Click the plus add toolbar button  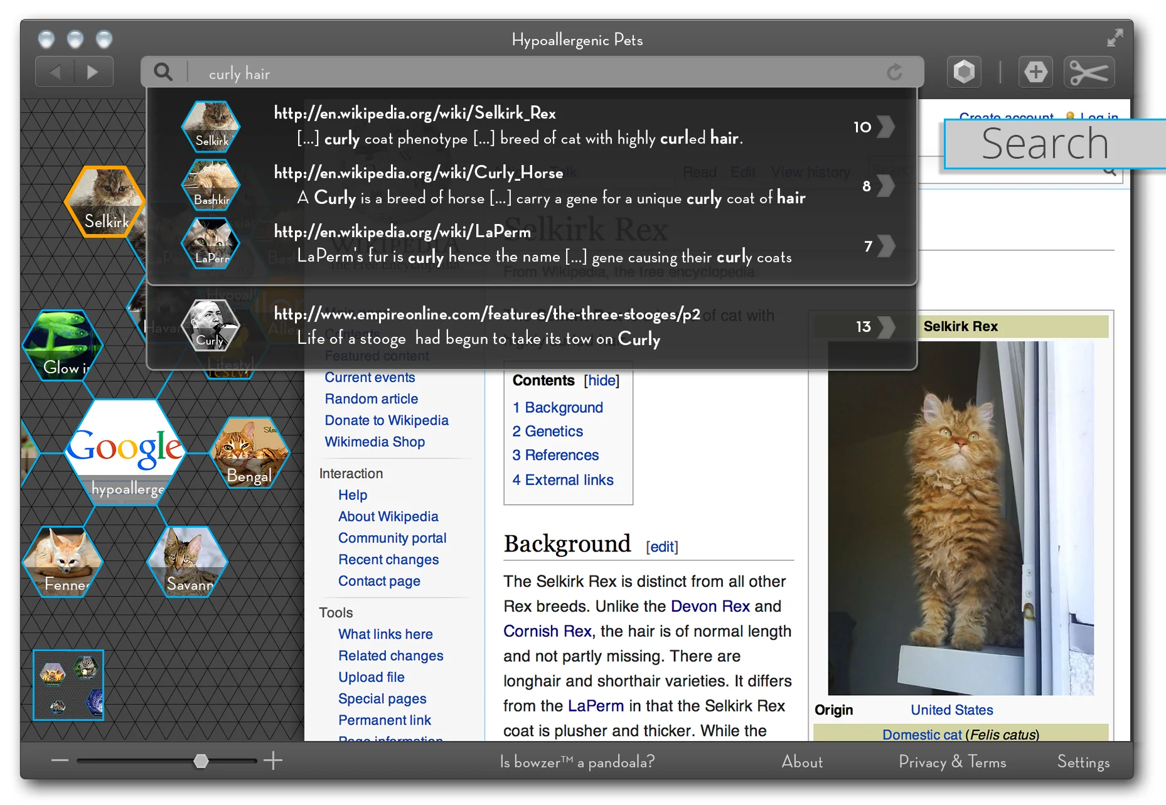[x=1035, y=72]
